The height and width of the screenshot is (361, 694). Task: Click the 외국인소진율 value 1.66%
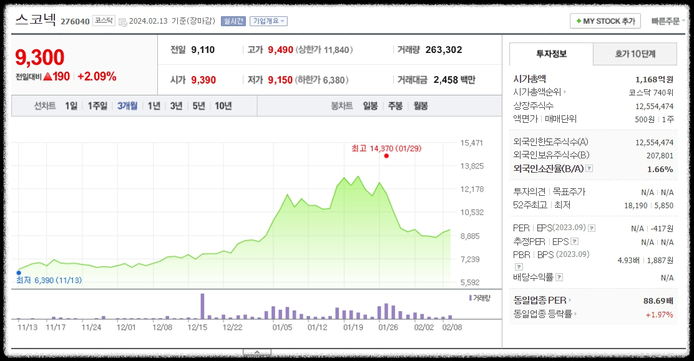coord(660,170)
